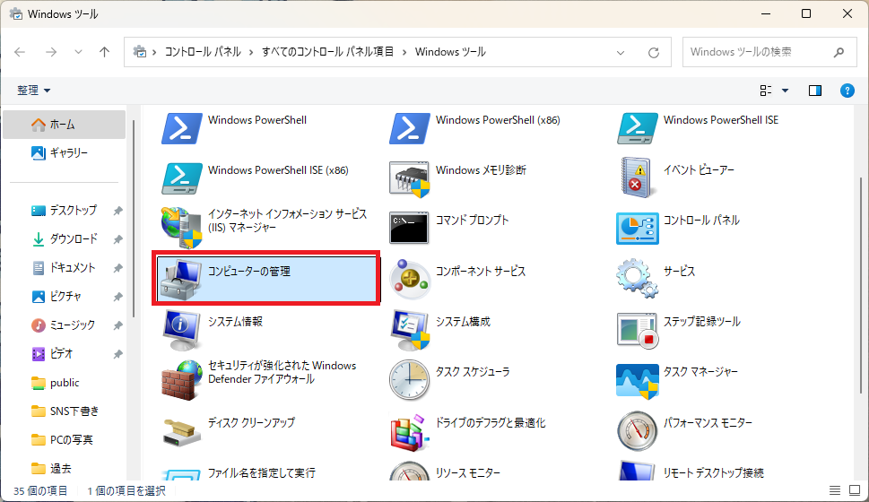The height and width of the screenshot is (502, 869).
Task: Go to ホーム in navigation pane
Action: point(65,125)
